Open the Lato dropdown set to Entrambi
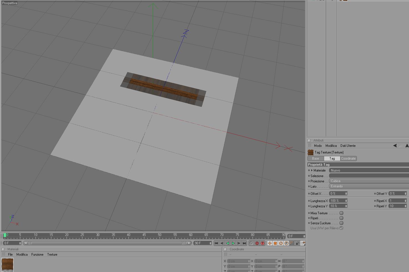Screen dimensions: 409x272 click(369, 186)
